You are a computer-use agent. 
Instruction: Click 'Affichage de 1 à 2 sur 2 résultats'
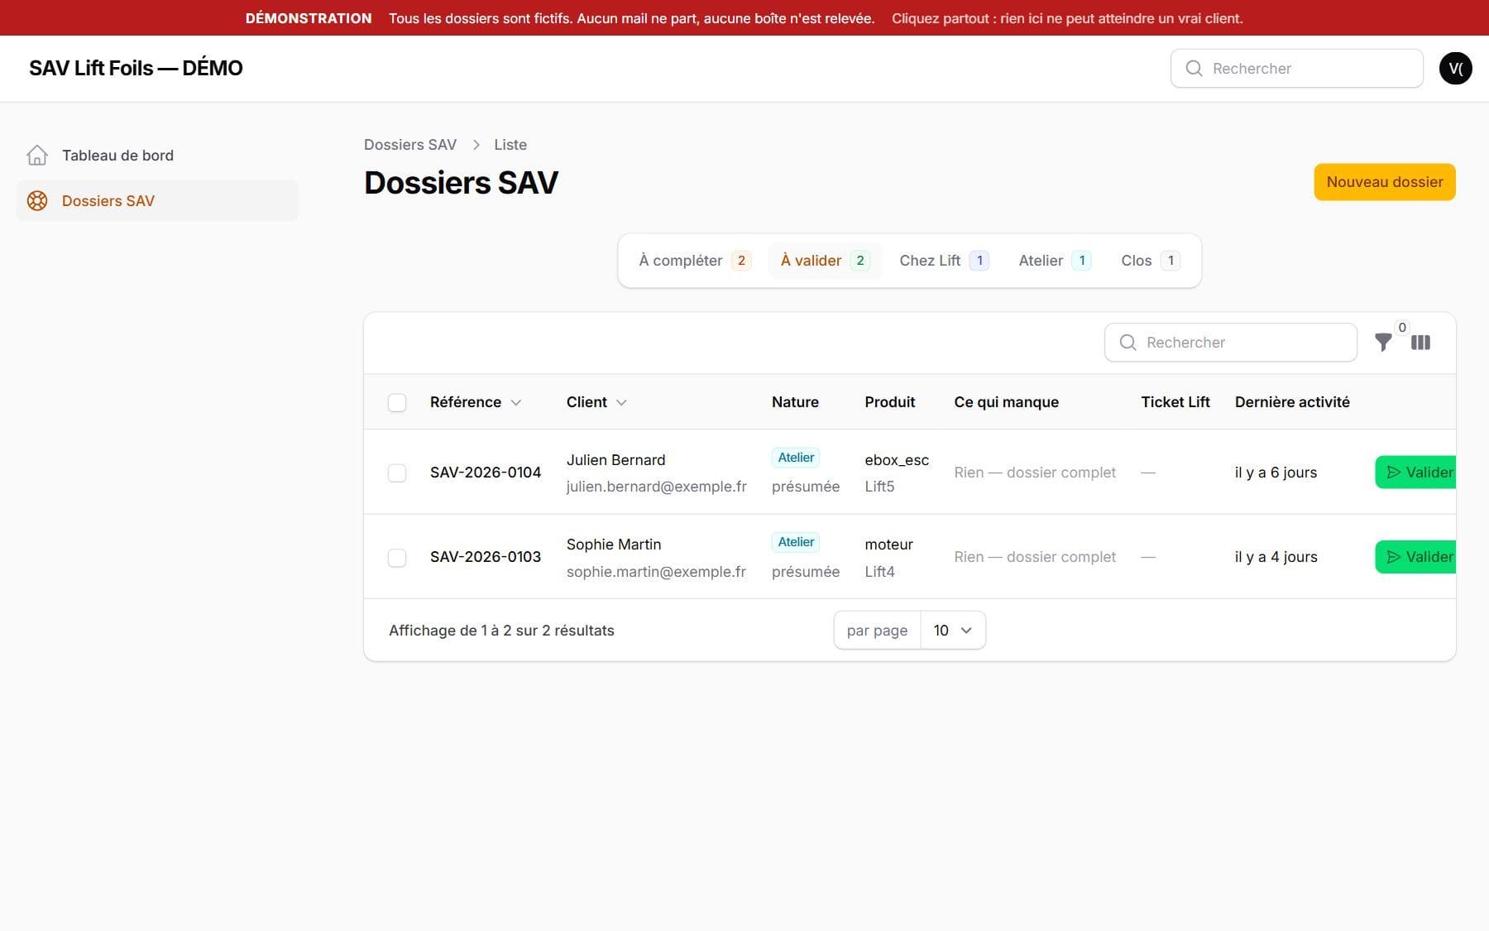[x=501, y=631]
